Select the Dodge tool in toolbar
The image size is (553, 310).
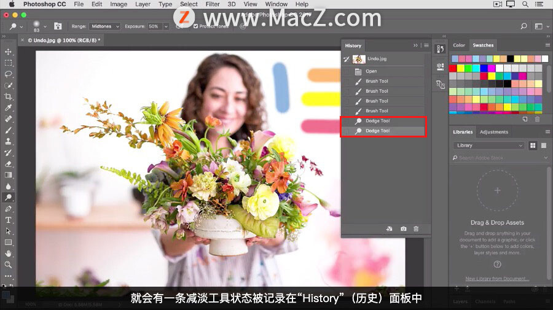[8, 197]
